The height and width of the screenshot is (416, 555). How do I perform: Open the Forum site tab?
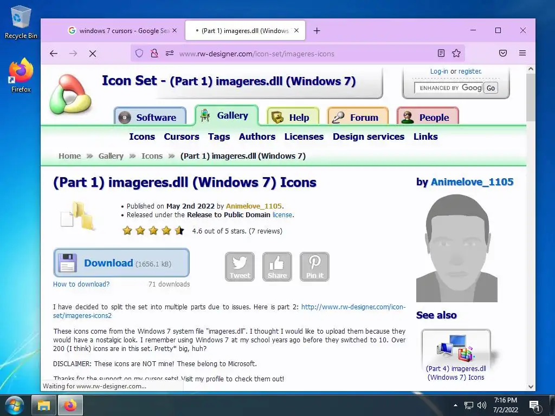358,116
